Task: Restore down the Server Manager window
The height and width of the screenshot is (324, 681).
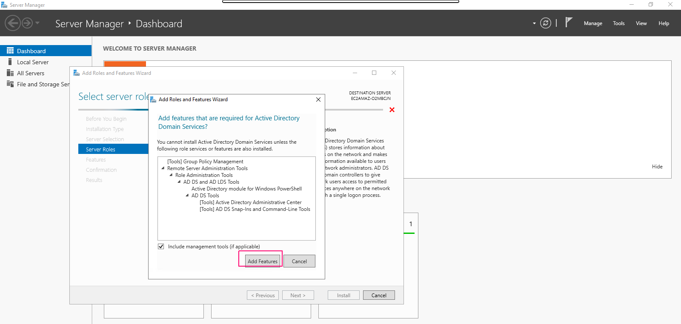Action: [651, 4]
